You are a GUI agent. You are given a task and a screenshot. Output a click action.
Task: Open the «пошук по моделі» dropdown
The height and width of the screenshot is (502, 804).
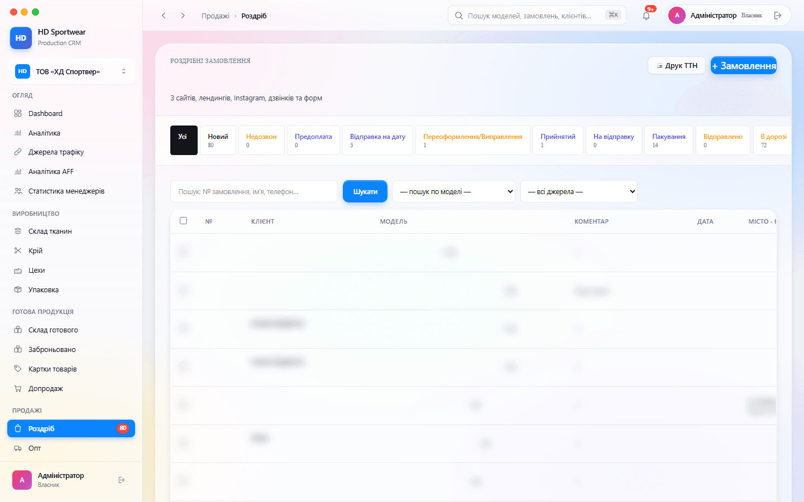tap(454, 191)
